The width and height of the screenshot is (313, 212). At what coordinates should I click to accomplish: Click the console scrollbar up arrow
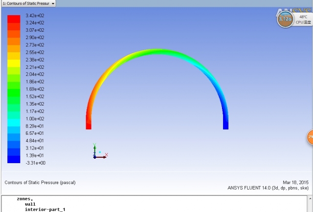coord(310,199)
